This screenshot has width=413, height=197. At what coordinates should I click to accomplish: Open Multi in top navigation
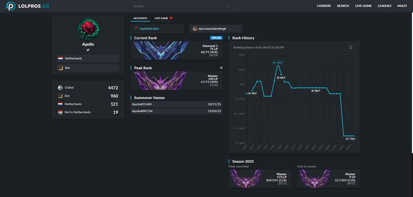click(x=402, y=6)
